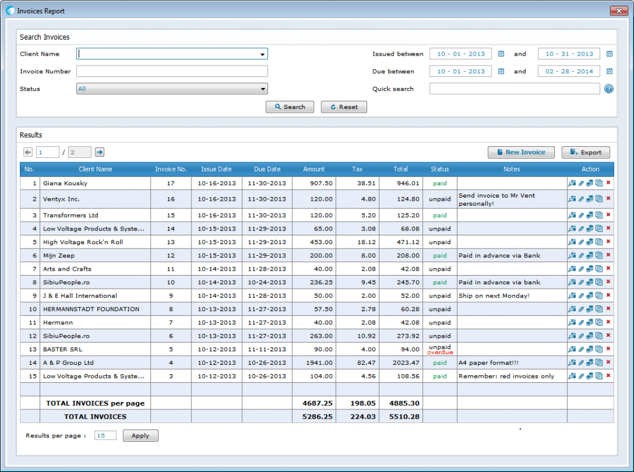
Task: Click the Status column header
Action: click(x=440, y=168)
